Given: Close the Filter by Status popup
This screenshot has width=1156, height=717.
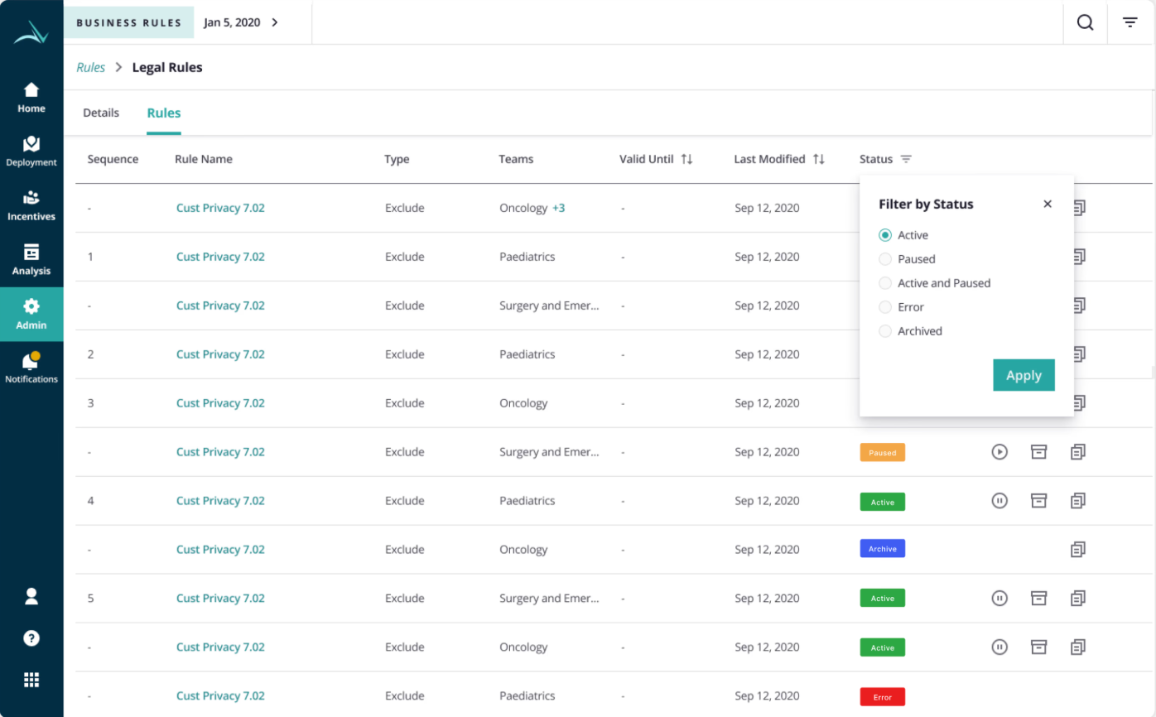Looking at the screenshot, I should (1048, 204).
